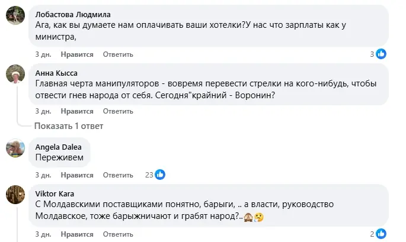This screenshot has height=242, width=406.
Task: Open the name link Viktor Kara
Action: point(55,193)
